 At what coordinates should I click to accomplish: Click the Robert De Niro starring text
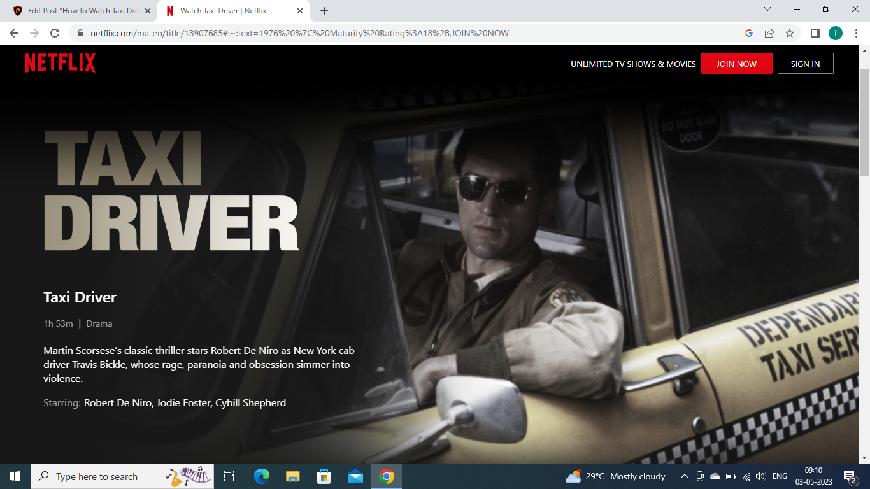(118, 402)
